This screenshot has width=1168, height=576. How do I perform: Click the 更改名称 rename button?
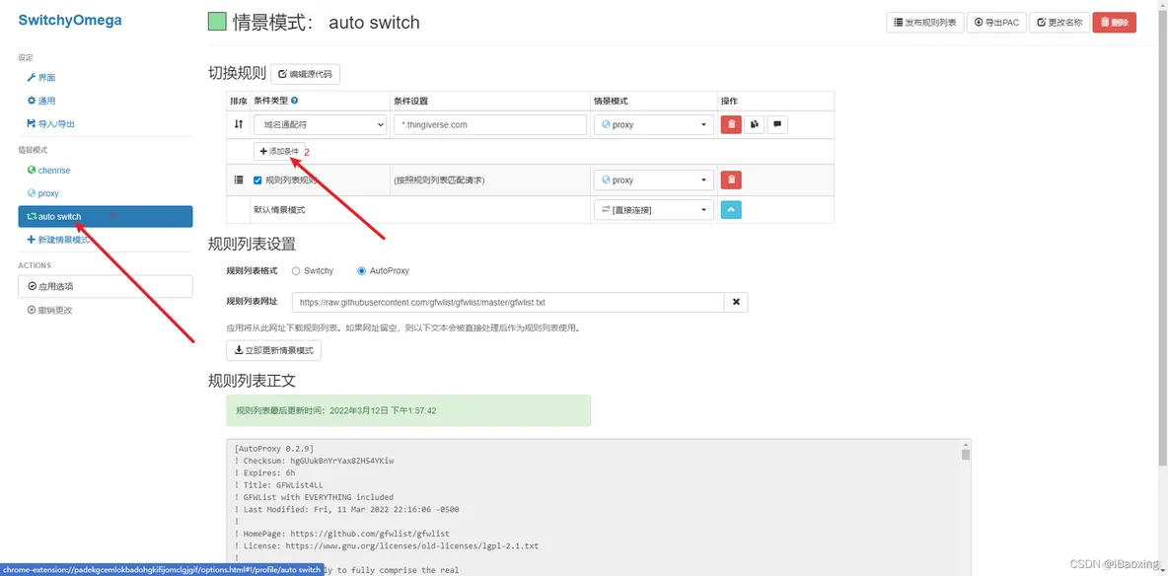pos(1059,23)
